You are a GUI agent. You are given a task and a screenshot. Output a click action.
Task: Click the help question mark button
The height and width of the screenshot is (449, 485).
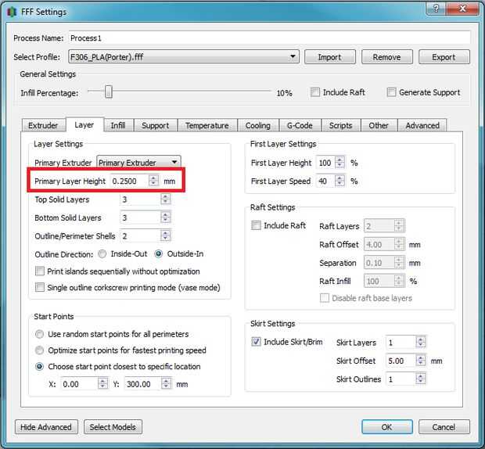click(x=436, y=9)
